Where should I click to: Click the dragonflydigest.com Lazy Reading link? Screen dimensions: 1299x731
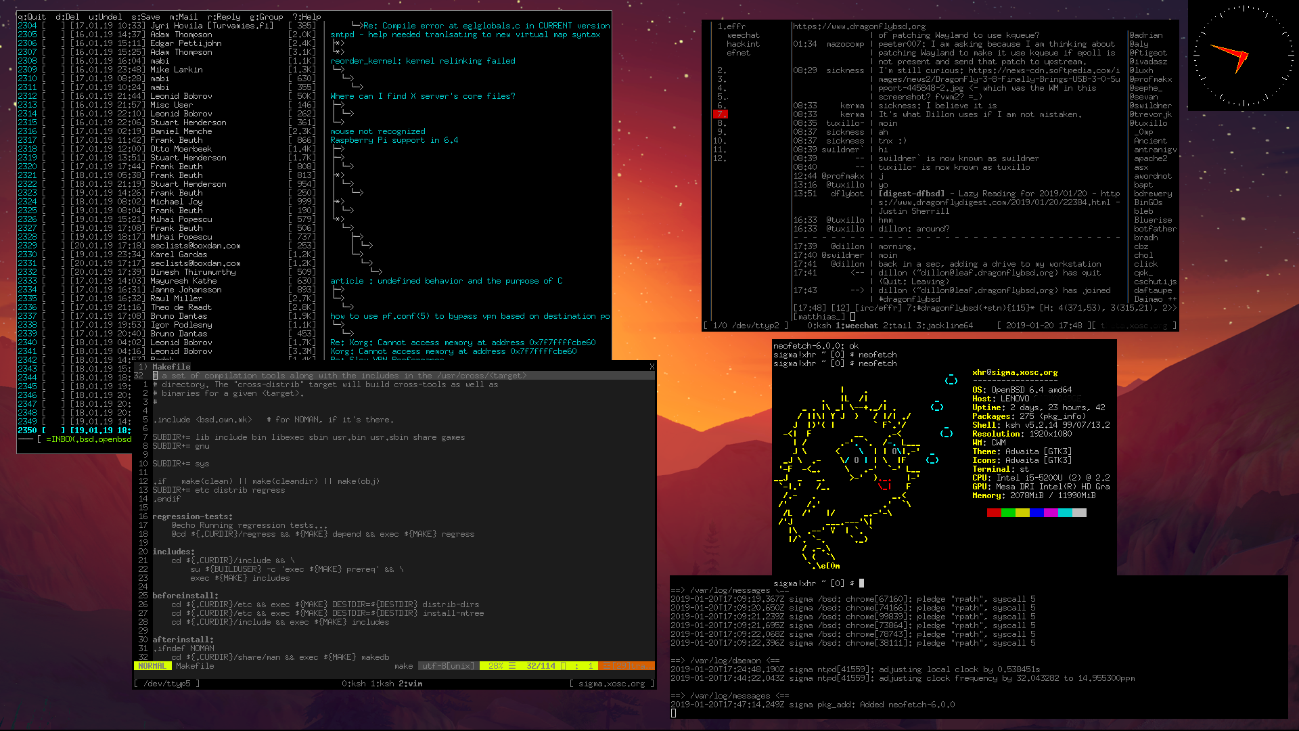coord(995,202)
